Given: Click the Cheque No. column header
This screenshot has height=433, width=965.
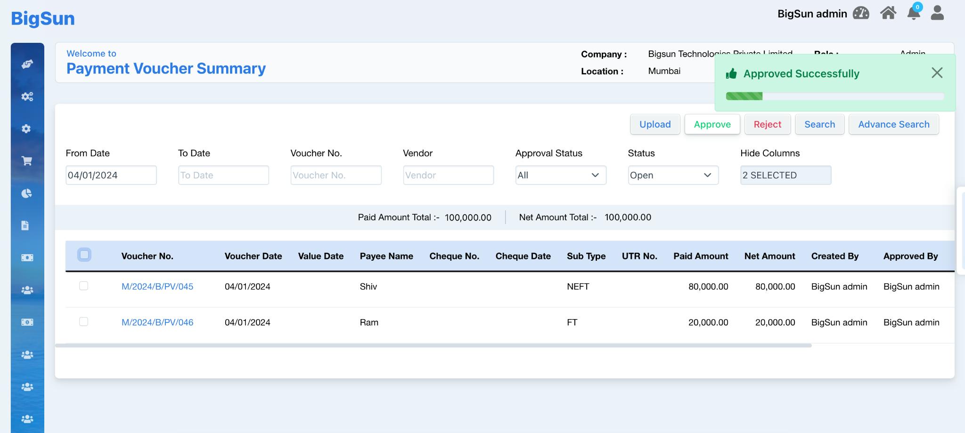Looking at the screenshot, I should (454, 256).
